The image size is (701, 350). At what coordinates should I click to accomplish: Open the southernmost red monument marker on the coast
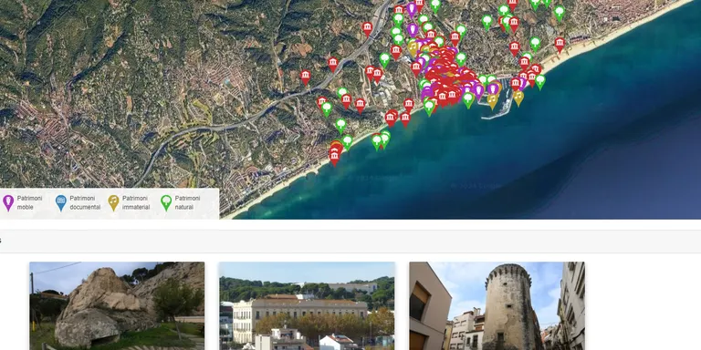(334, 158)
